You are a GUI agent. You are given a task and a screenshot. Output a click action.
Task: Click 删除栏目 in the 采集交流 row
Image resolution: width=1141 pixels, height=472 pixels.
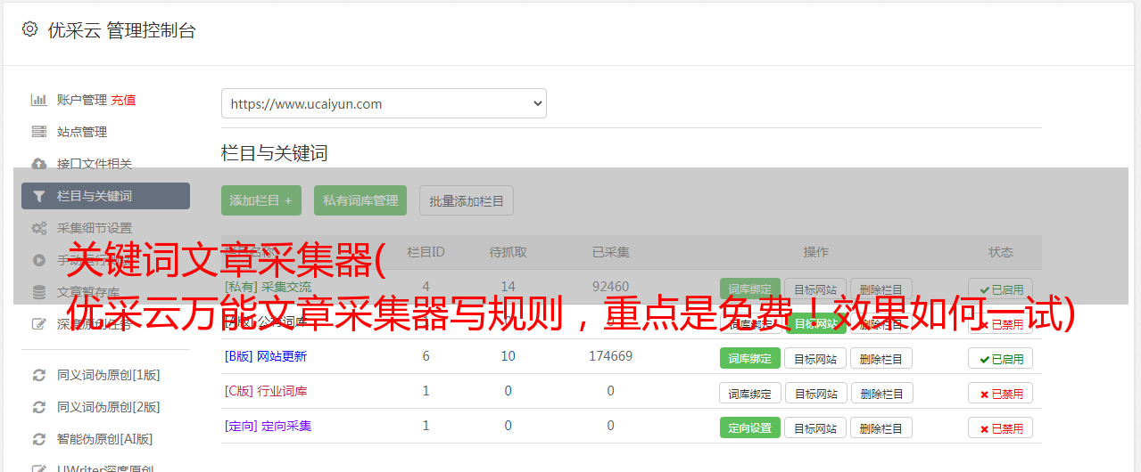[881, 289]
